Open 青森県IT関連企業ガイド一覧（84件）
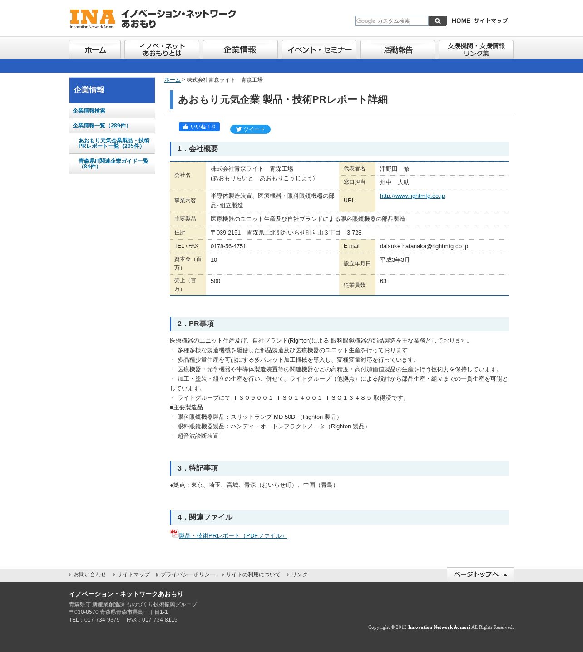The width and height of the screenshot is (583, 652). coord(112,164)
